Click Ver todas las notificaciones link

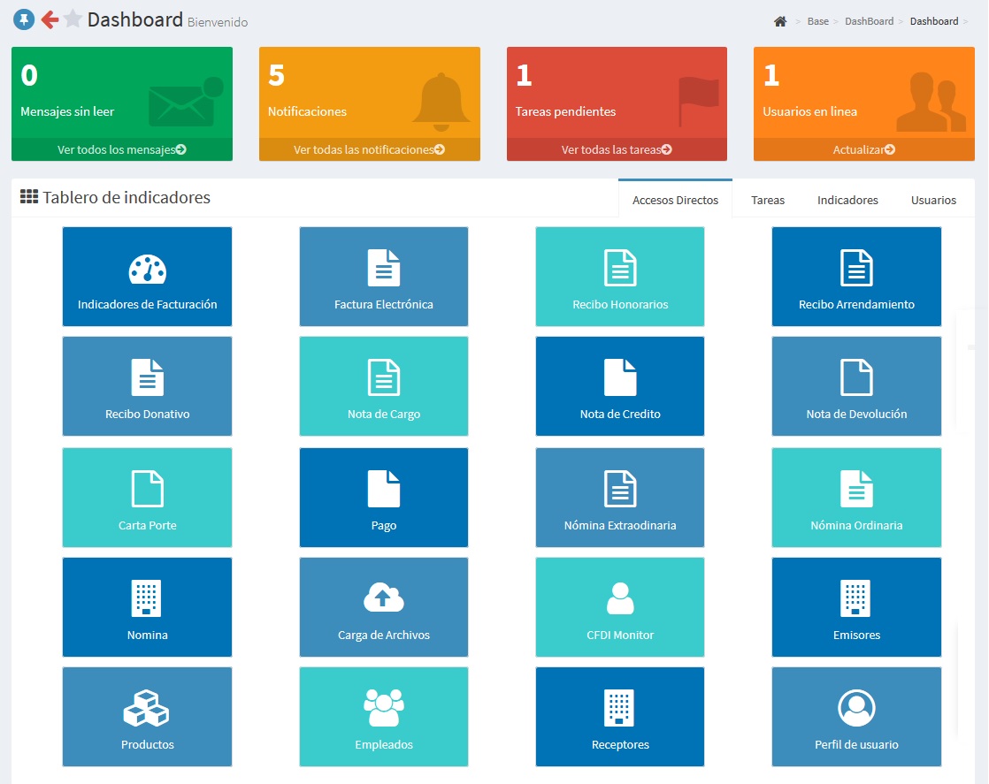[369, 149]
